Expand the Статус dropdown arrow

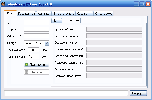[x=47, y=43]
